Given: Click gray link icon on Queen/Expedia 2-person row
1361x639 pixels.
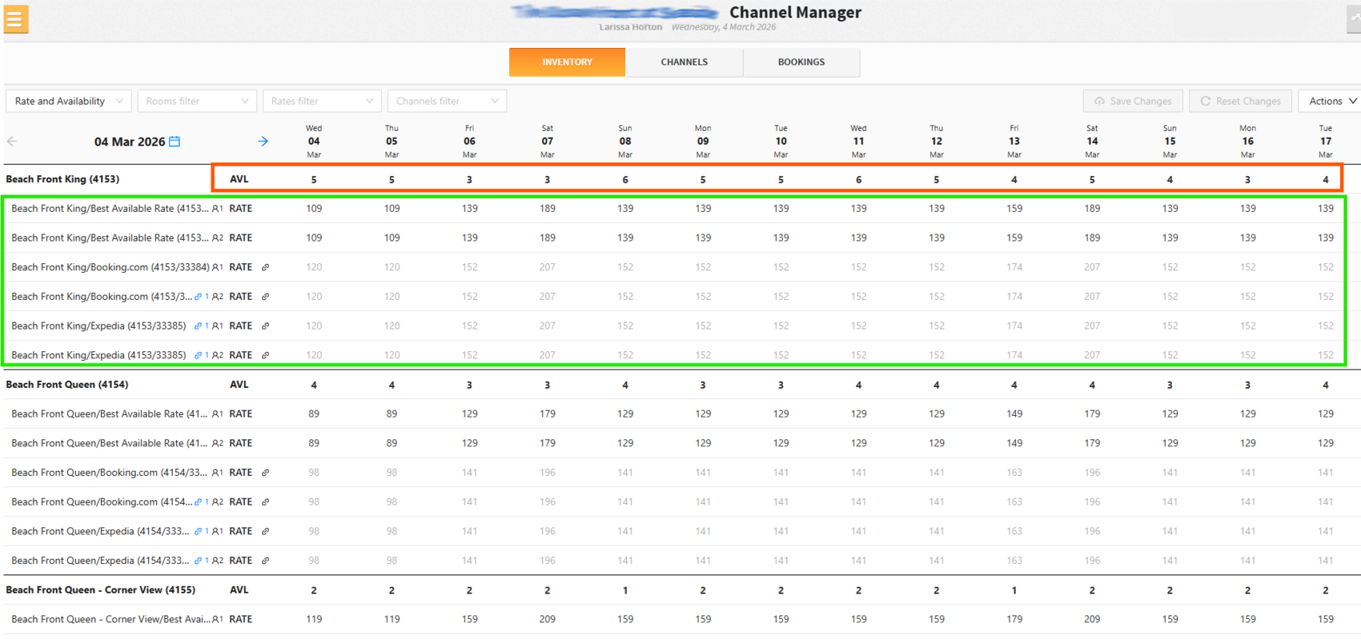Looking at the screenshot, I should tap(266, 561).
